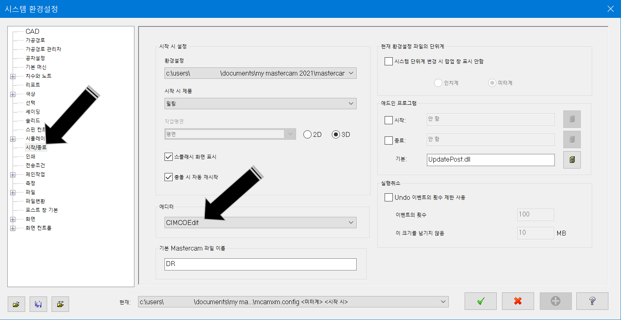The width and height of the screenshot is (621, 320).
Task: Merge a configuration file with the folder-arrows icon
Action: point(60,304)
